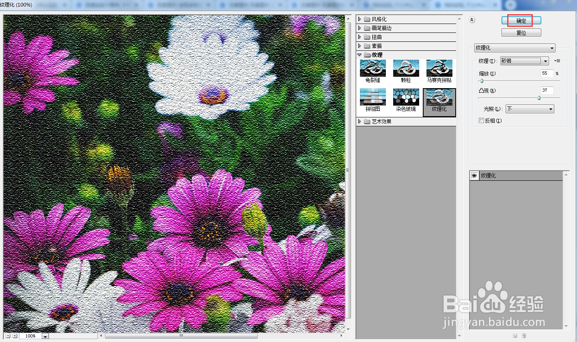The height and width of the screenshot is (342, 577).
Task: Click the 凸现 relief slider handle
Action: click(x=539, y=98)
